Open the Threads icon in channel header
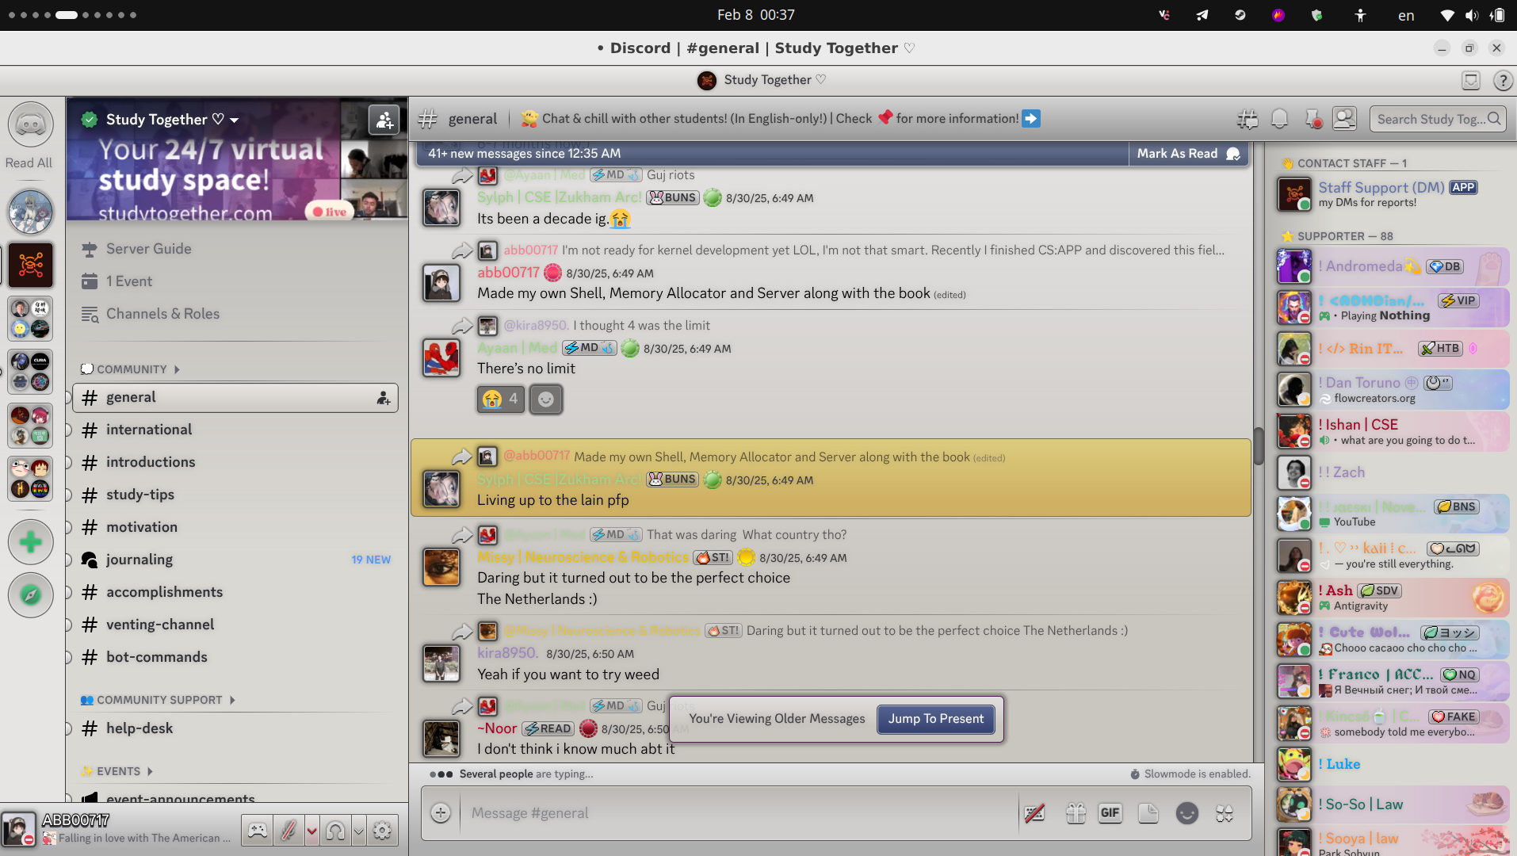1517x856 pixels. pos(1248,119)
